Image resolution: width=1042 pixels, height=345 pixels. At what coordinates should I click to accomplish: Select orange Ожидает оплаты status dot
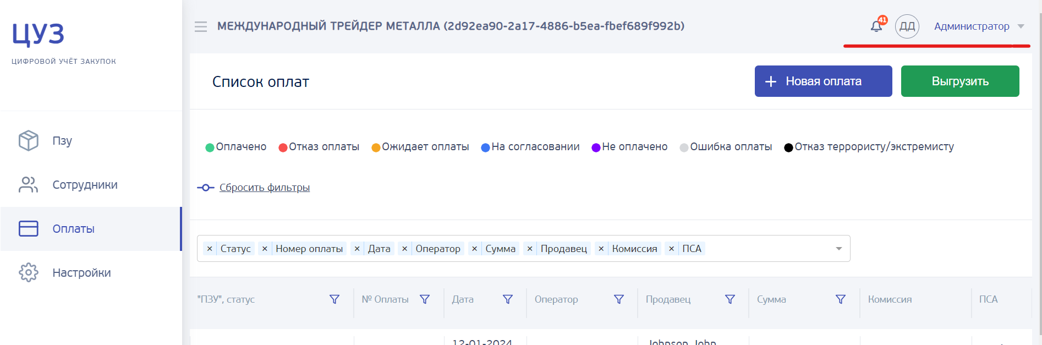pos(376,147)
